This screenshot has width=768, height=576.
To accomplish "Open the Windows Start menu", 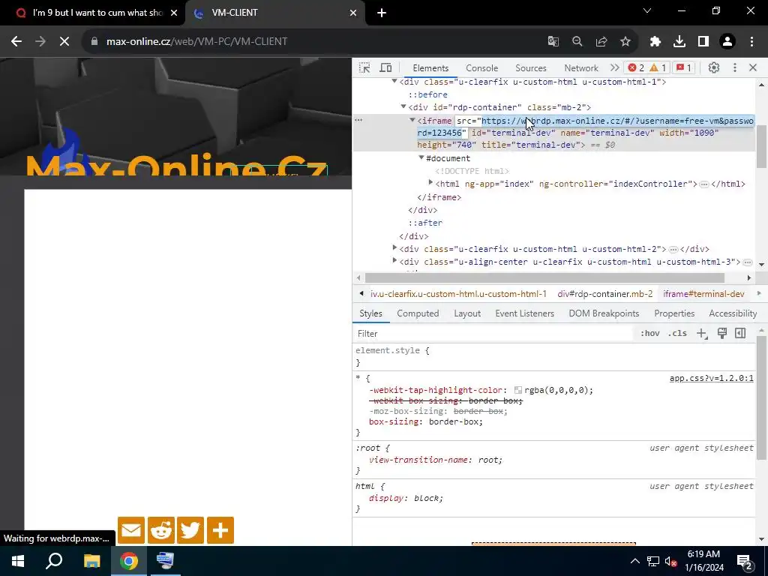I will pos(18,561).
